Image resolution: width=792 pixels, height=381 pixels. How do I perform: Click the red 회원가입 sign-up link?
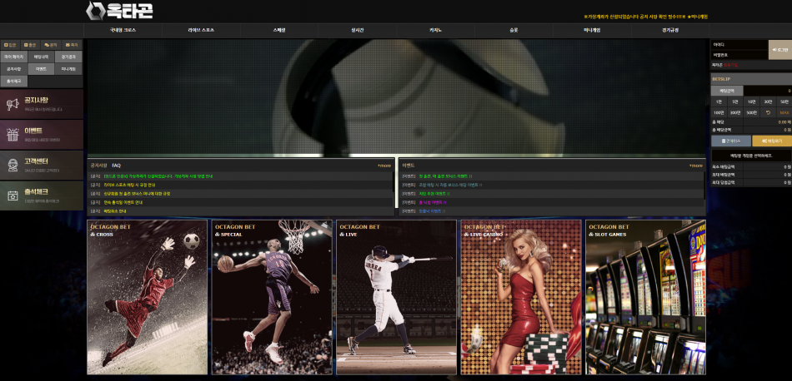pos(729,65)
